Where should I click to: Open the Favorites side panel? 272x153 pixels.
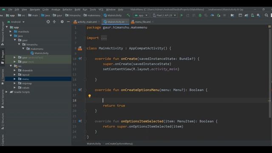click(x=3, y=76)
